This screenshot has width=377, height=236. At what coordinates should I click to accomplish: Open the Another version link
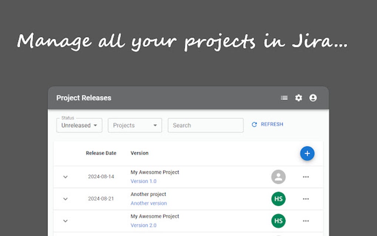click(149, 203)
